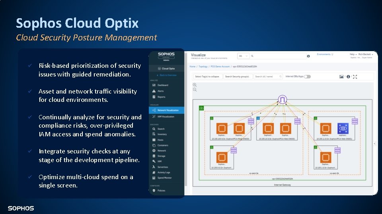Click the PCG Demo Account breadcrumb
Image resolution: width=382 pixels, height=214 pixels.
pos(220,67)
